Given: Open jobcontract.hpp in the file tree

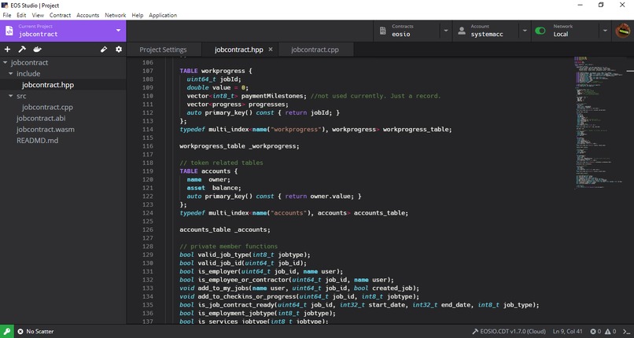Looking at the screenshot, I should click(48, 85).
